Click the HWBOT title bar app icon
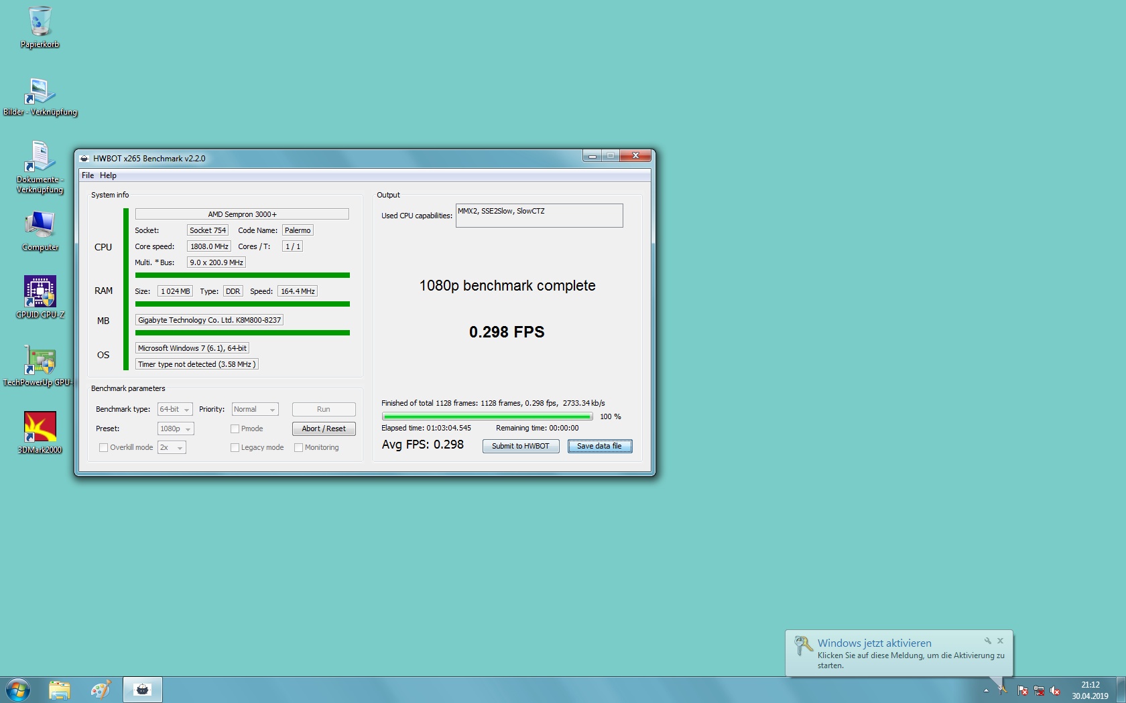The image size is (1126, 703). [84, 159]
